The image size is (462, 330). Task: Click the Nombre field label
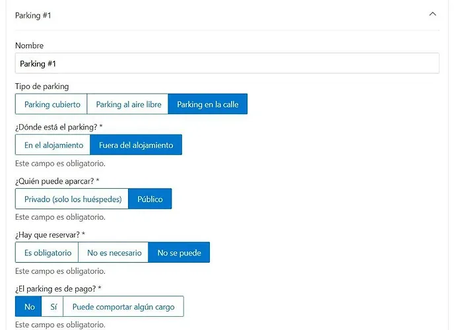click(29, 46)
